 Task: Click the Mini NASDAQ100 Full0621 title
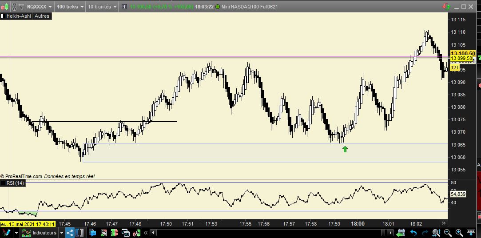(x=249, y=7)
